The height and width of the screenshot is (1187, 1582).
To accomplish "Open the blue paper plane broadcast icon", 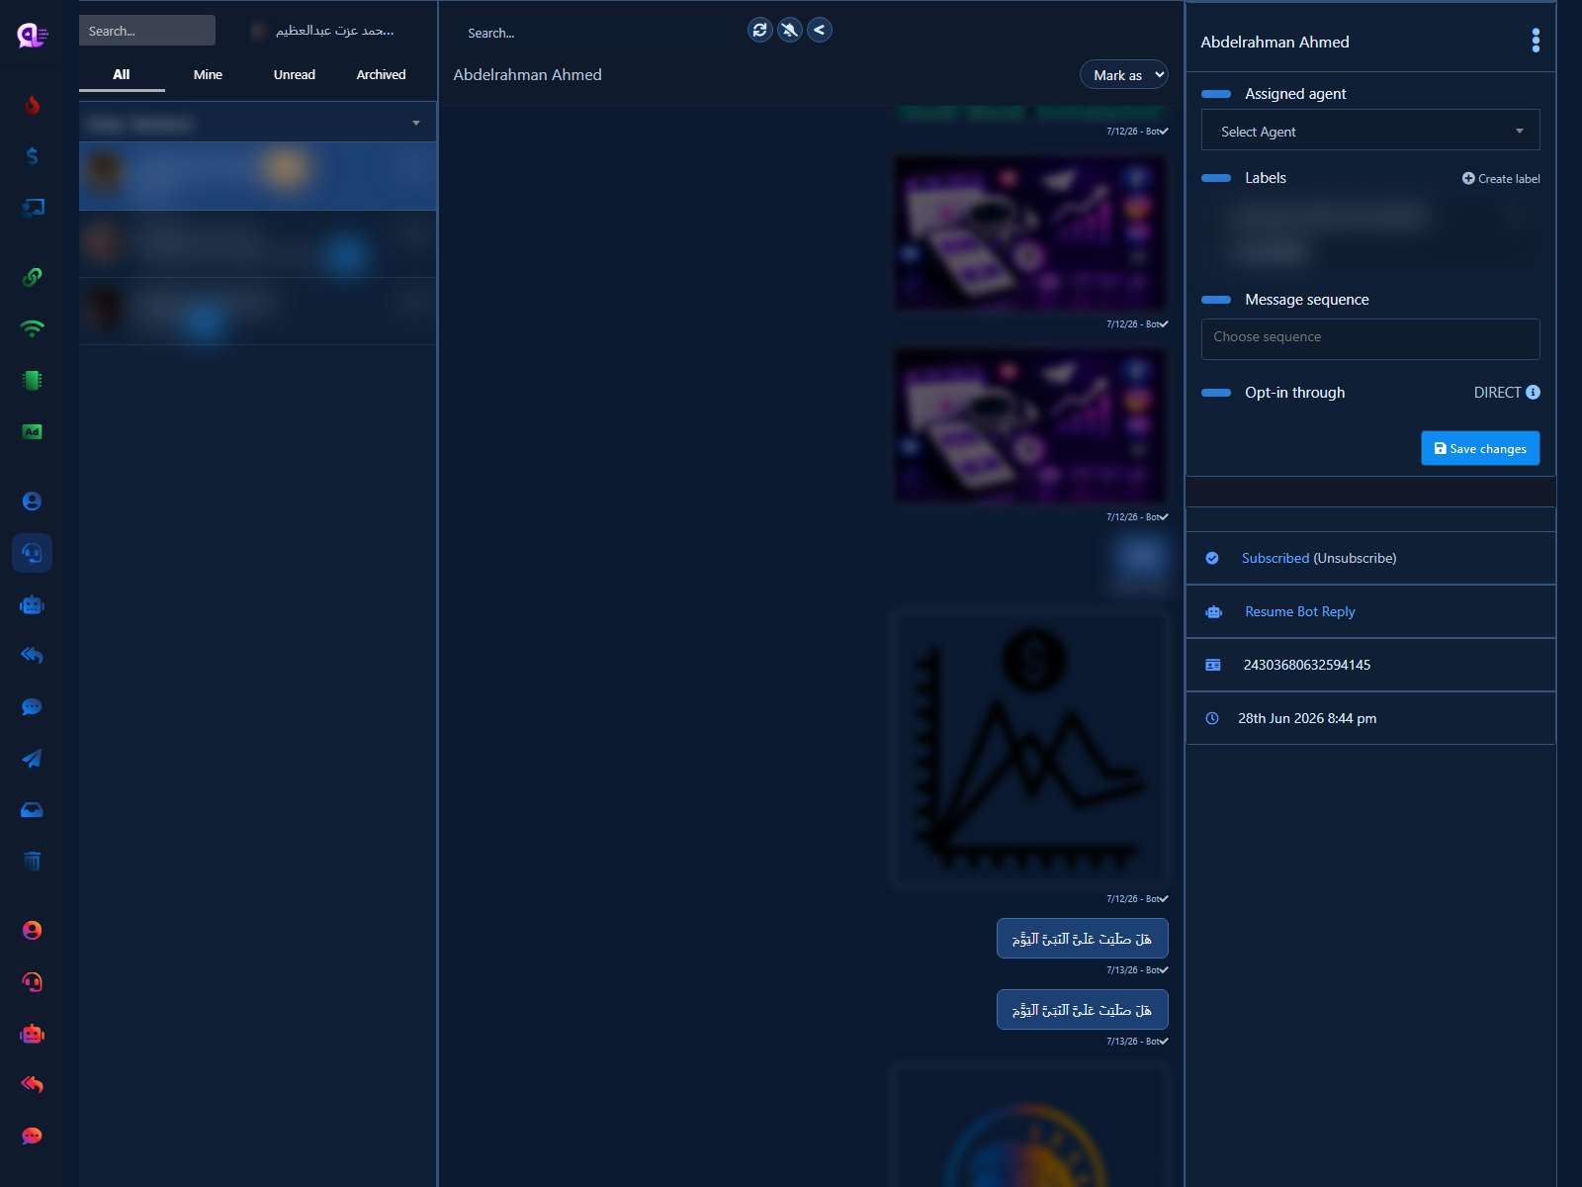I will coord(32,759).
